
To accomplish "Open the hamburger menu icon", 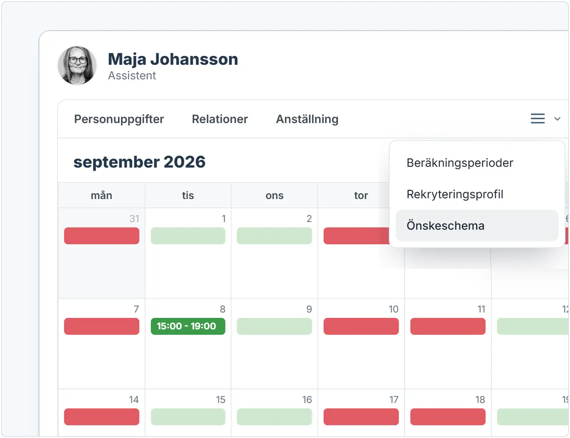I will [538, 119].
